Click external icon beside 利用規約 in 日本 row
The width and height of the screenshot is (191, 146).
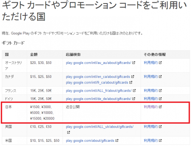point(160,107)
